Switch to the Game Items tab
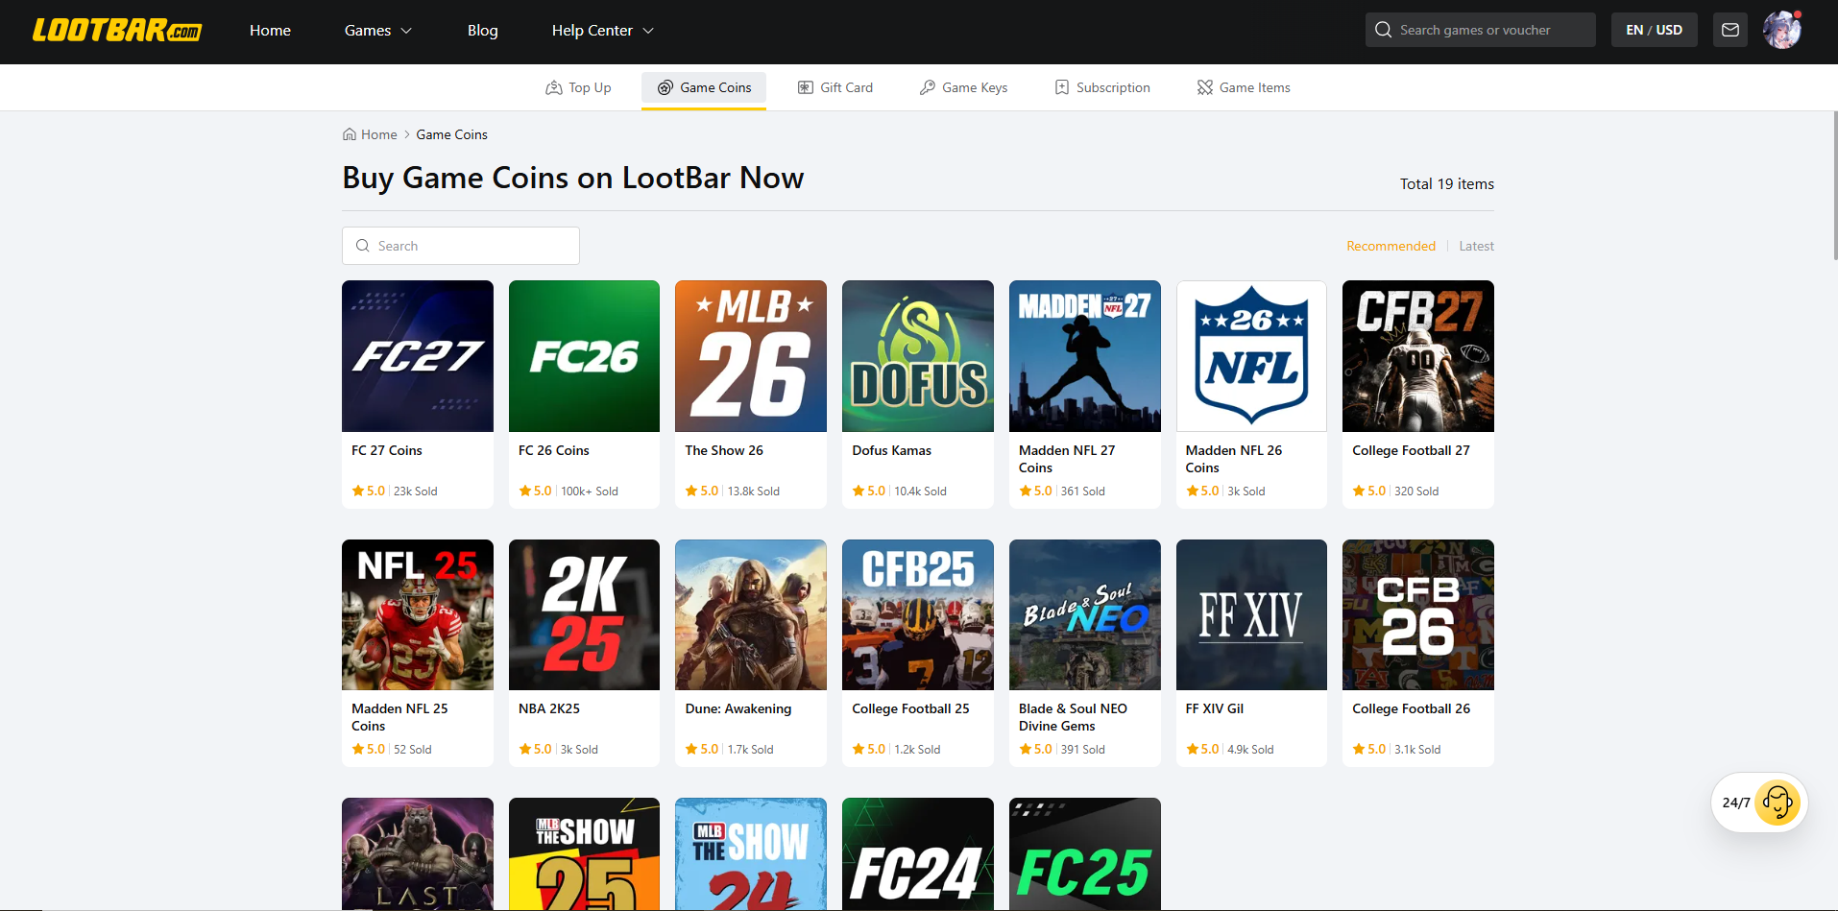This screenshot has height=911, width=1838. [x=1244, y=87]
